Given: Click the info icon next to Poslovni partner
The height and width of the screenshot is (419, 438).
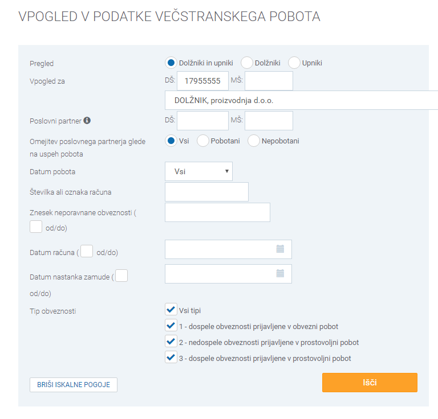Looking at the screenshot, I should [x=87, y=121].
